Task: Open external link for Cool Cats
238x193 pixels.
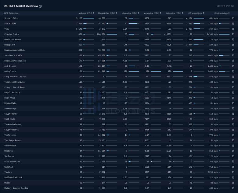Action: [x=233, y=119]
